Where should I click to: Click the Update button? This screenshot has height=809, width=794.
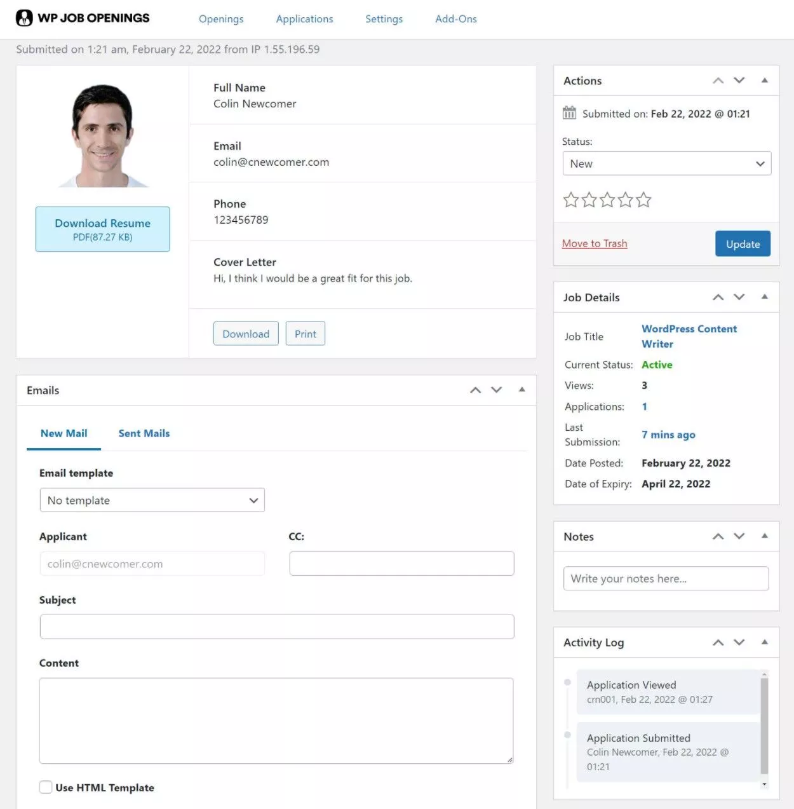[x=743, y=244]
